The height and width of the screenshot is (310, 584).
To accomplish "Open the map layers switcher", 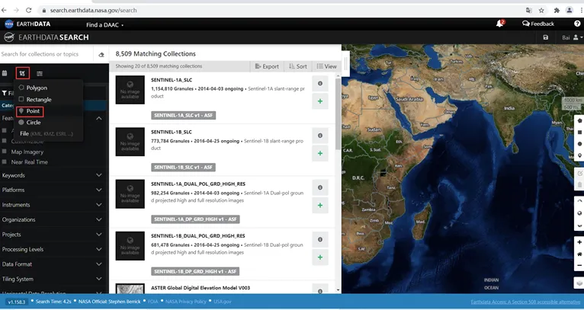I will point(579,283).
